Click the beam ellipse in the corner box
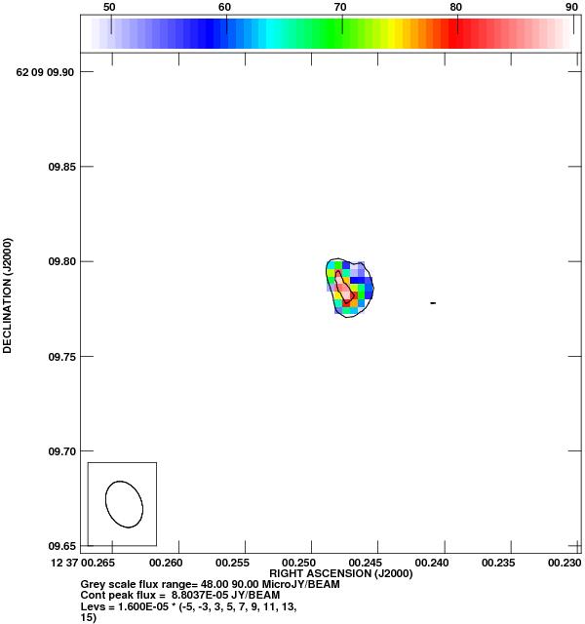Viewport: 585px width, 624px height. point(124,504)
